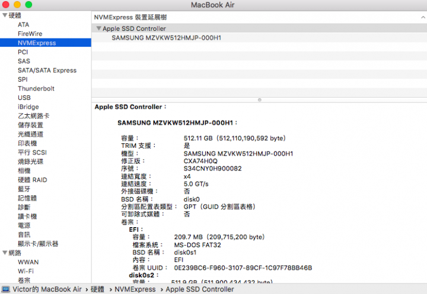Select SAMSUNG MZVKW512HMJP-000H1 row in device tree
Image resolution: width=427 pixels, height=294 pixels.
coord(259,37)
